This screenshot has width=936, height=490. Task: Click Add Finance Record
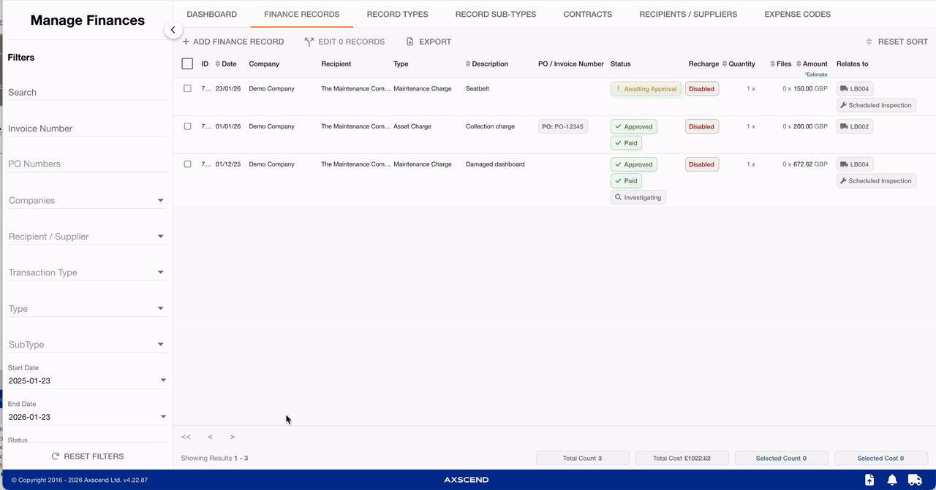(233, 42)
